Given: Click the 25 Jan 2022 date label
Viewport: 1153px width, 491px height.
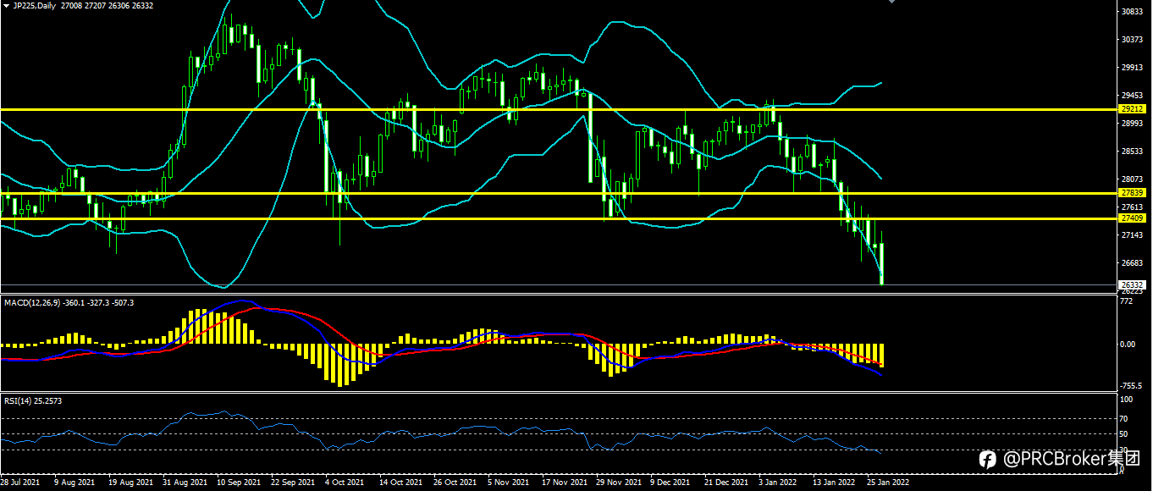Looking at the screenshot, I should click(887, 483).
